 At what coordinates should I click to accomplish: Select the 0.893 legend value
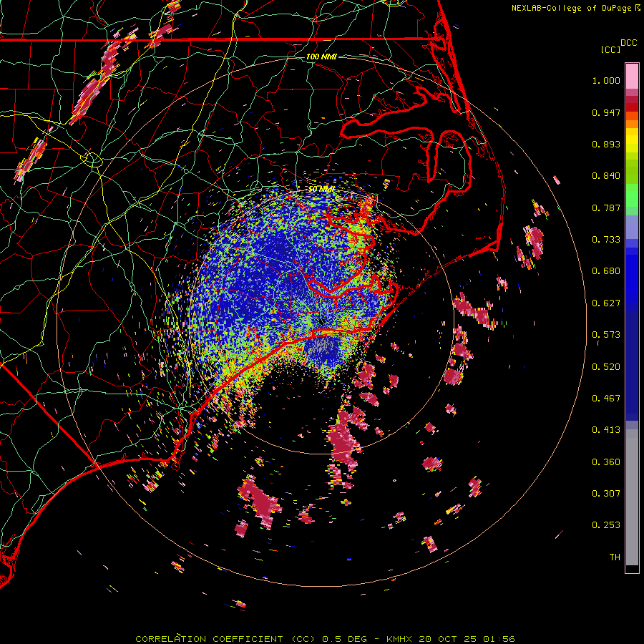coord(606,144)
